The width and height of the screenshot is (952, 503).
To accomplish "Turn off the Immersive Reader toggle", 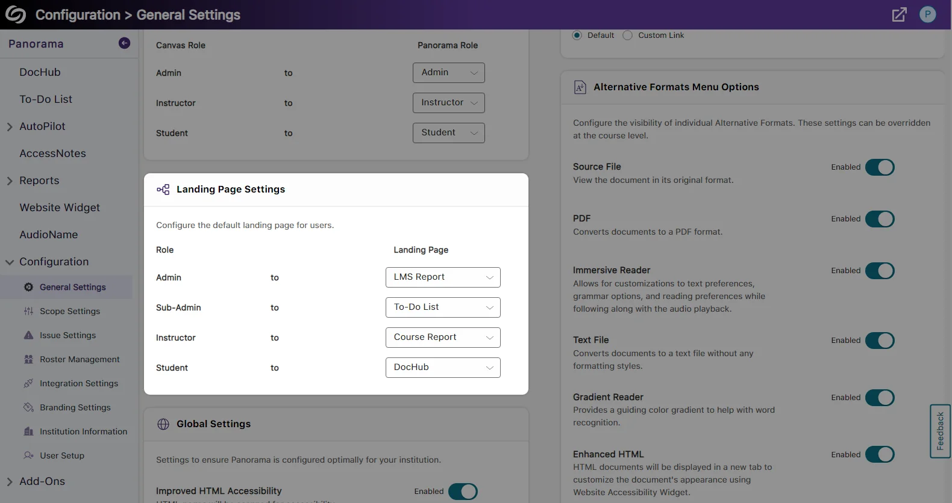I will pos(880,271).
